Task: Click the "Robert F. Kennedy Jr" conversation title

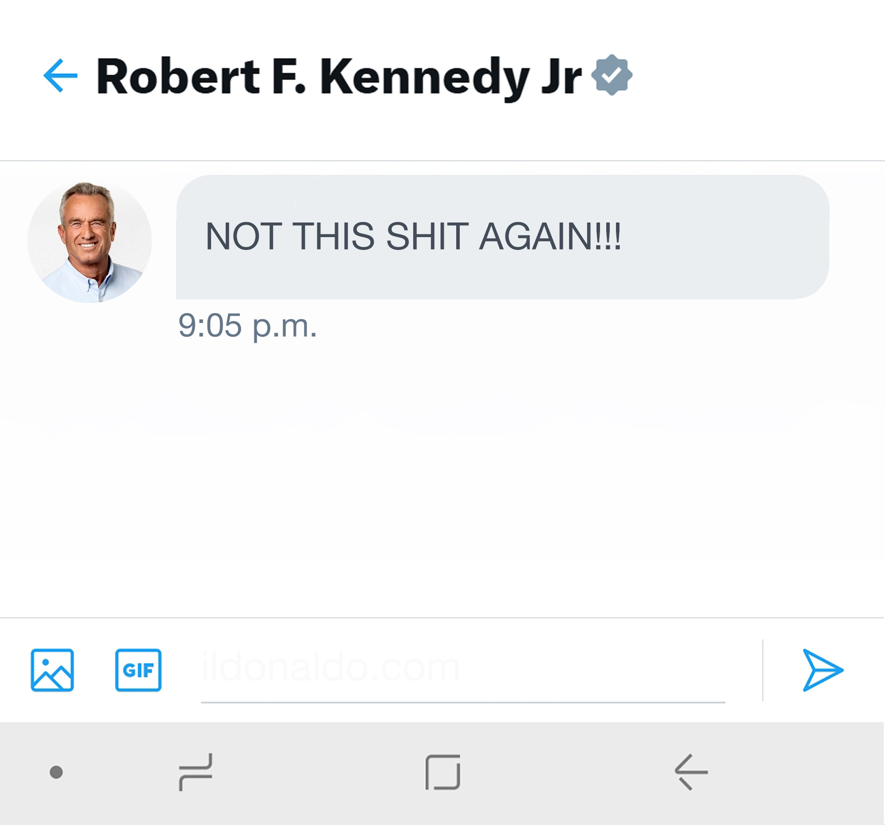Action: (x=339, y=77)
